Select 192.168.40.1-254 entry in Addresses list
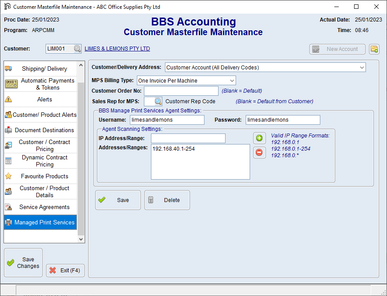This screenshot has height=296, width=387. pos(174,149)
